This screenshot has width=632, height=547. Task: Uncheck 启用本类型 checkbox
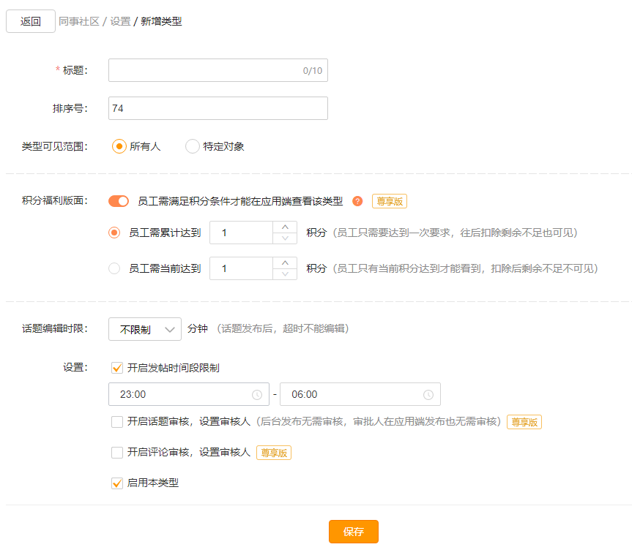117,483
